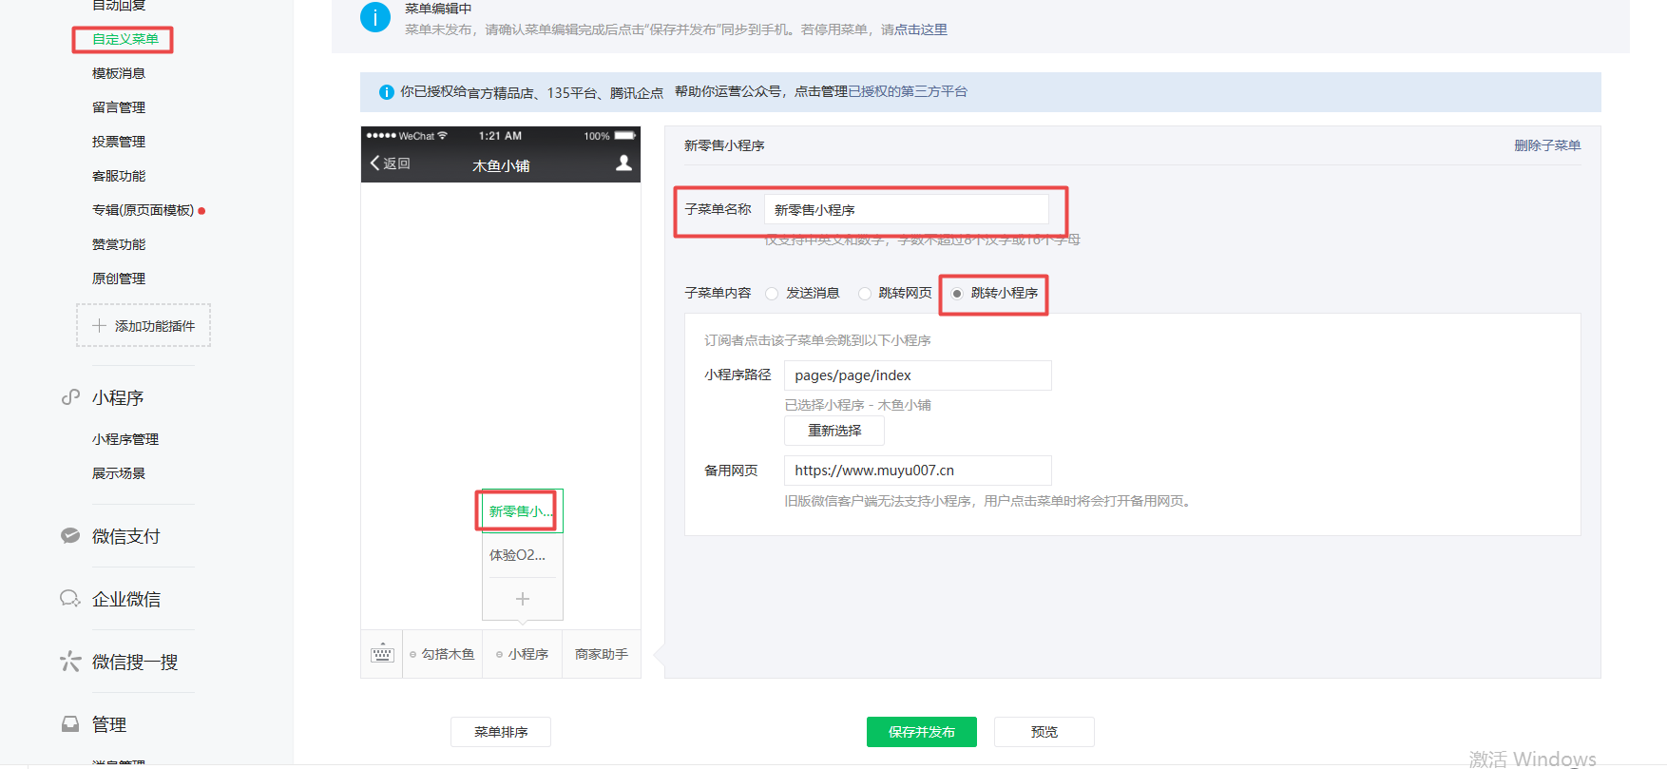Open 客服功能 in the sidebar
Screen dimensions: 1667x769
coord(119,176)
